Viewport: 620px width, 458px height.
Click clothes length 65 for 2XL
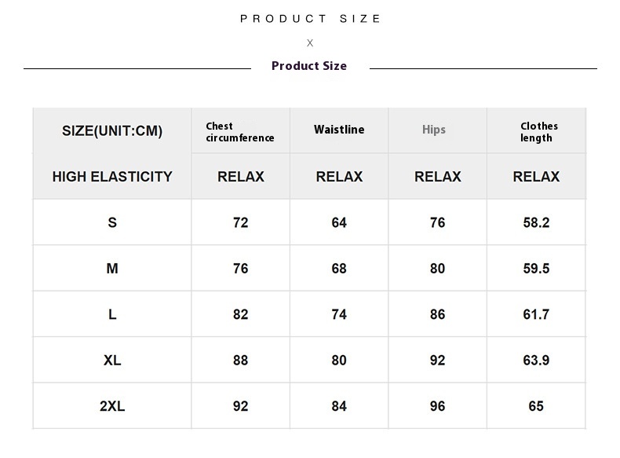coord(536,406)
